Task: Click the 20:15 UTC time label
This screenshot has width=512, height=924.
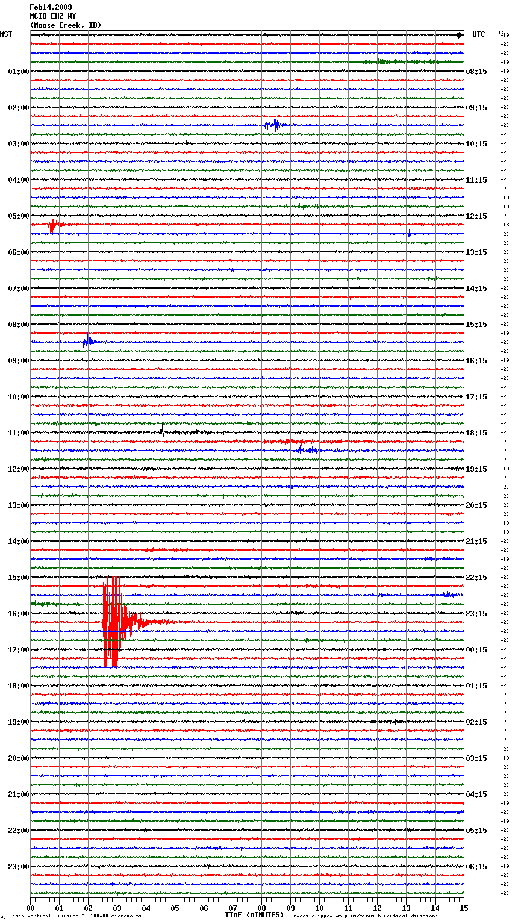Action: (476, 505)
